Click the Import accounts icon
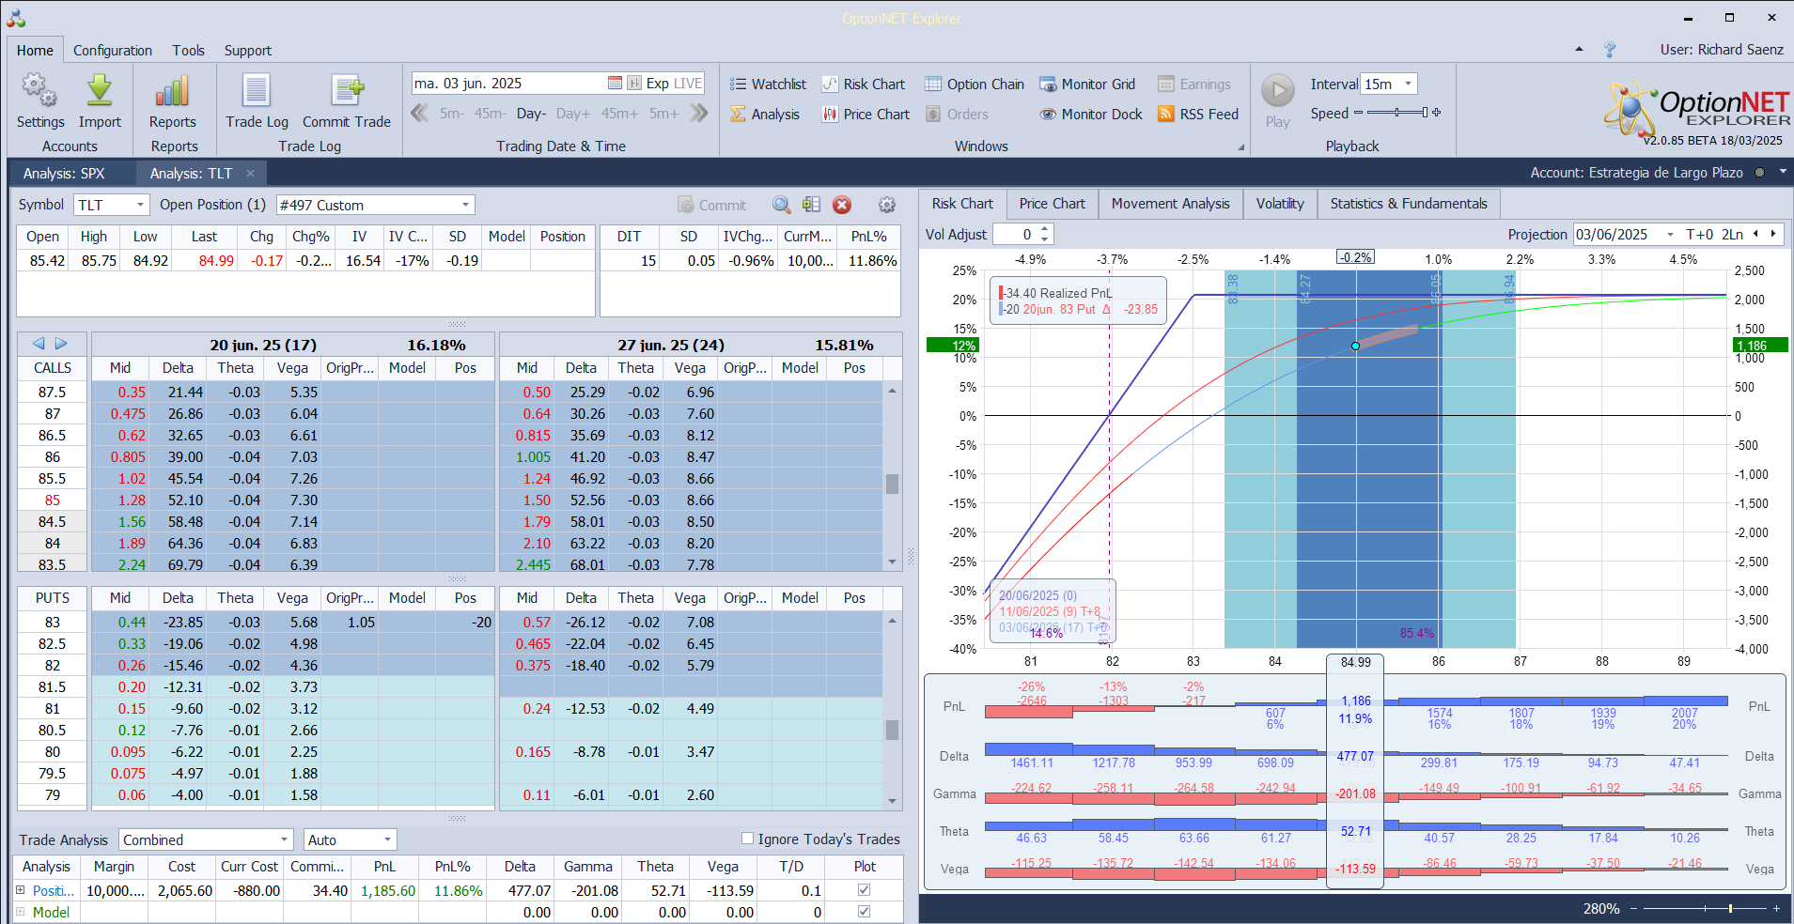Screen dimensions: 1794x924 pos(100,100)
